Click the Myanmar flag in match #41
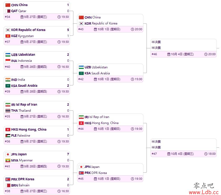 point(8,160)
